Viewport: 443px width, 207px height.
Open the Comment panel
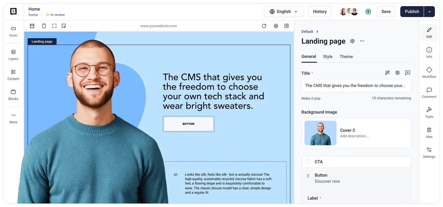click(x=429, y=92)
